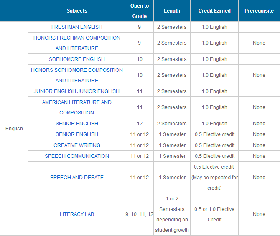Click HONORS FRESHMAN COMPOSITION AND LITERATURE link
The width and height of the screenshot is (280, 236).
[76, 43]
